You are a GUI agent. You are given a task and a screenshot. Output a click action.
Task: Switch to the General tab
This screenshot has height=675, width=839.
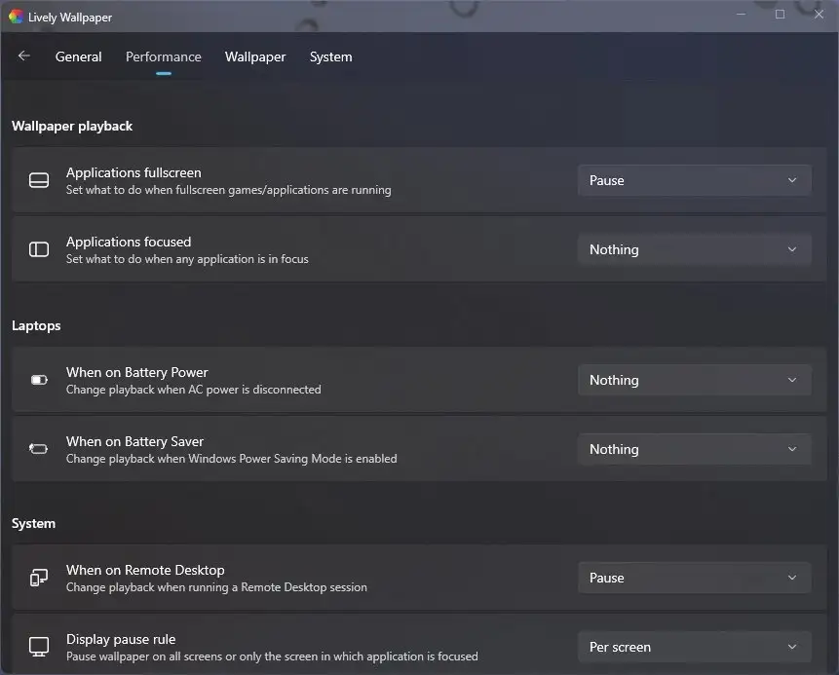tap(78, 56)
